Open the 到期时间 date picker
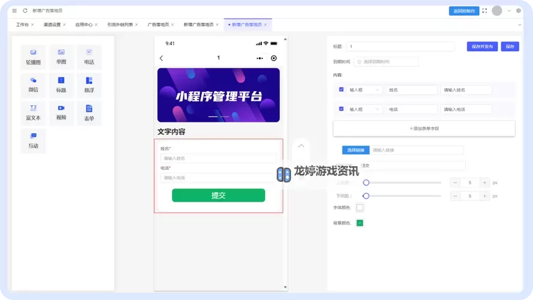Screen dimensions: 533x300 (x=386, y=62)
